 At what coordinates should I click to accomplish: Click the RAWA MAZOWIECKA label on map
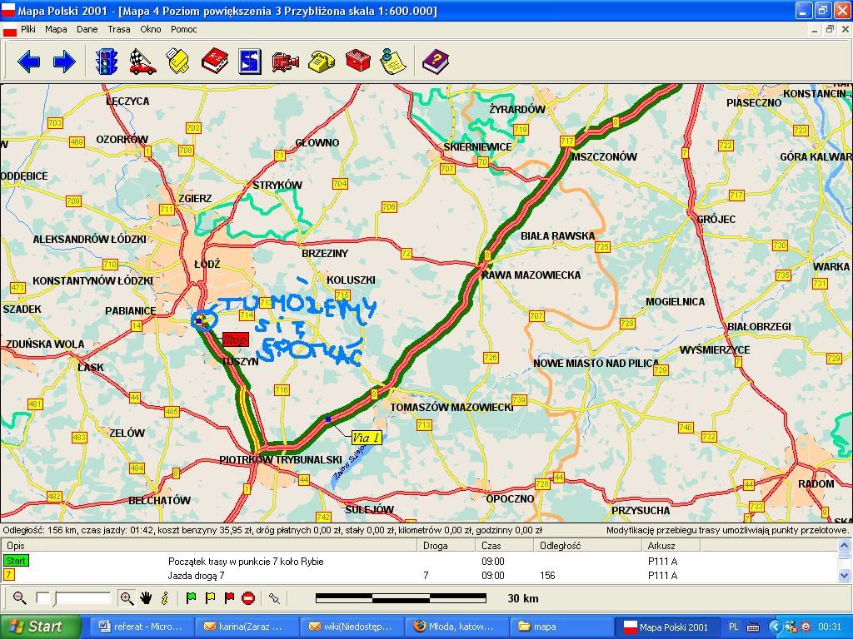pyautogui.click(x=531, y=275)
